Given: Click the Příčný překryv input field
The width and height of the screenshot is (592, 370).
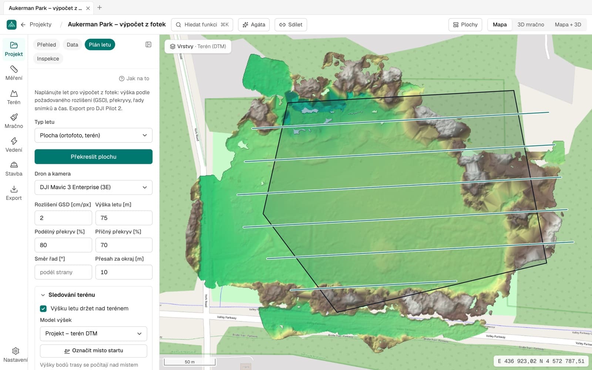Looking at the screenshot, I should (124, 245).
